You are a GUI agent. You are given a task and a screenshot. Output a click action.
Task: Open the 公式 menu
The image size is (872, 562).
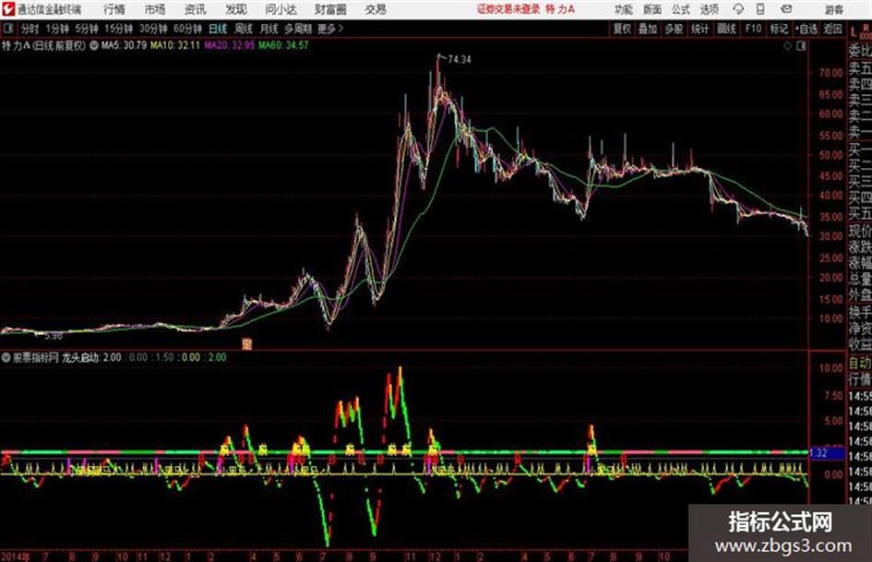coord(681,9)
